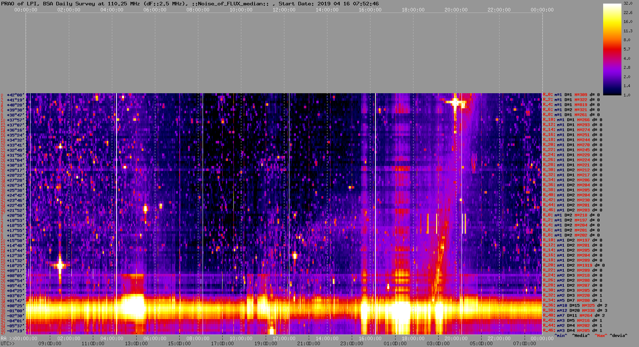Select declination label +20°50'
Screen dimensions: 639x347
(x=15, y=215)
